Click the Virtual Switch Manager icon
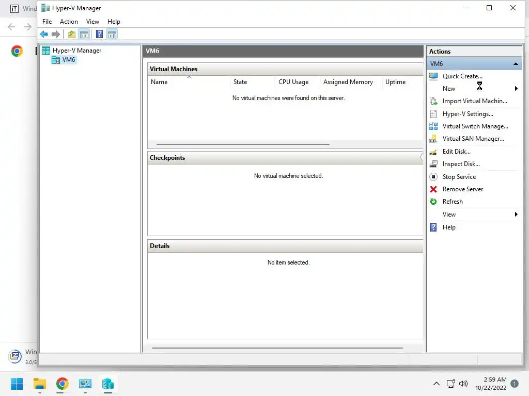529x396 pixels. (x=433, y=126)
